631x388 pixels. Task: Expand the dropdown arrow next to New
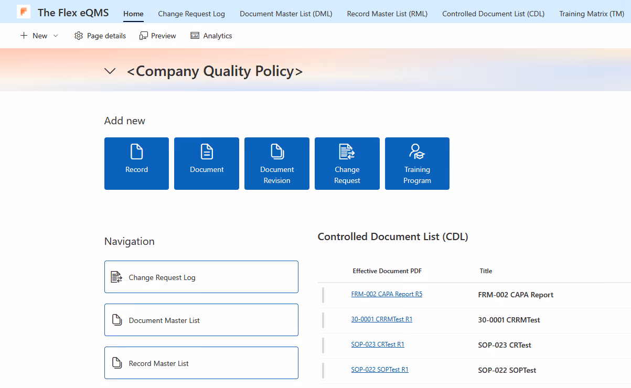tap(56, 36)
